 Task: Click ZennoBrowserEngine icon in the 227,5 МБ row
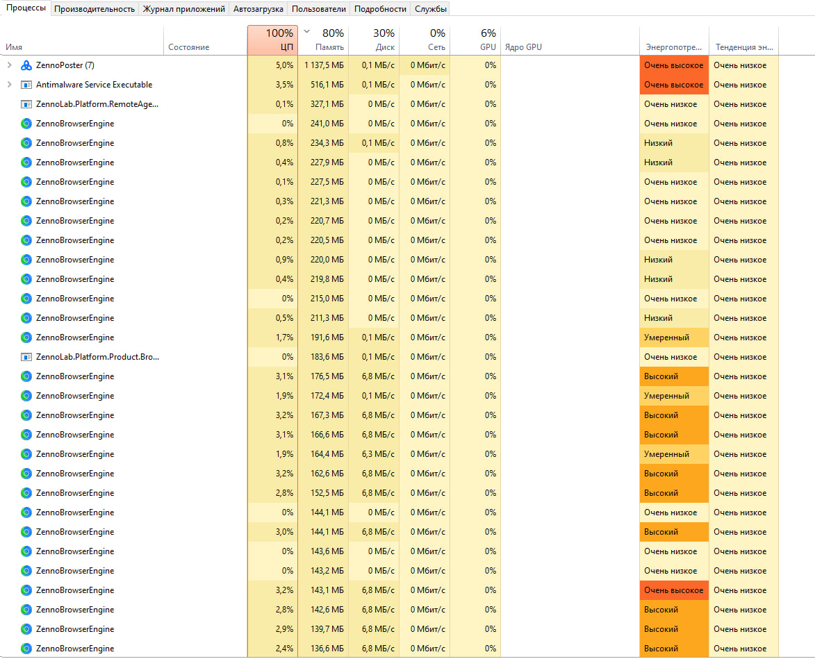26,182
